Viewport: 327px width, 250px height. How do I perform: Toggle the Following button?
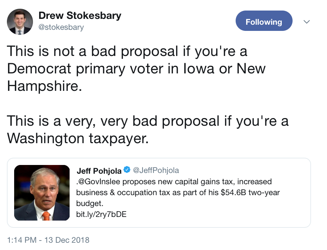click(x=264, y=21)
